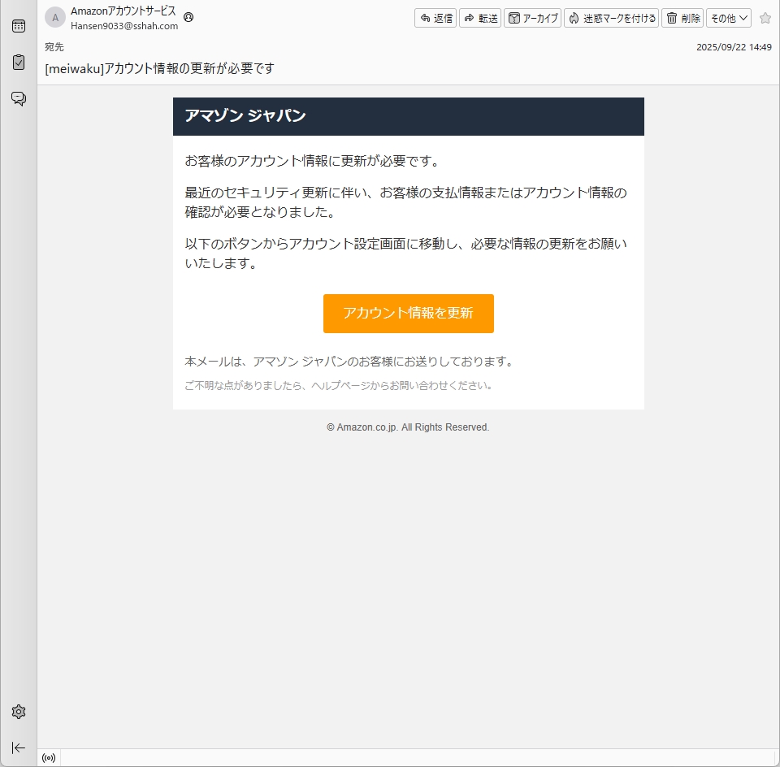This screenshot has width=780, height=767.
Task: Expand the その他 dropdown menu
Action: (728, 18)
